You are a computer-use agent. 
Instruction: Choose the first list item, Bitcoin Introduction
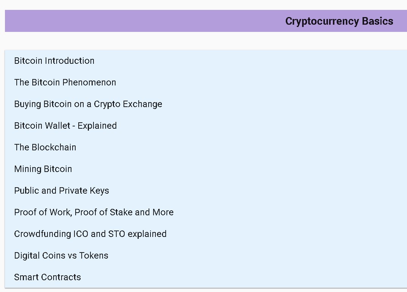coord(54,61)
